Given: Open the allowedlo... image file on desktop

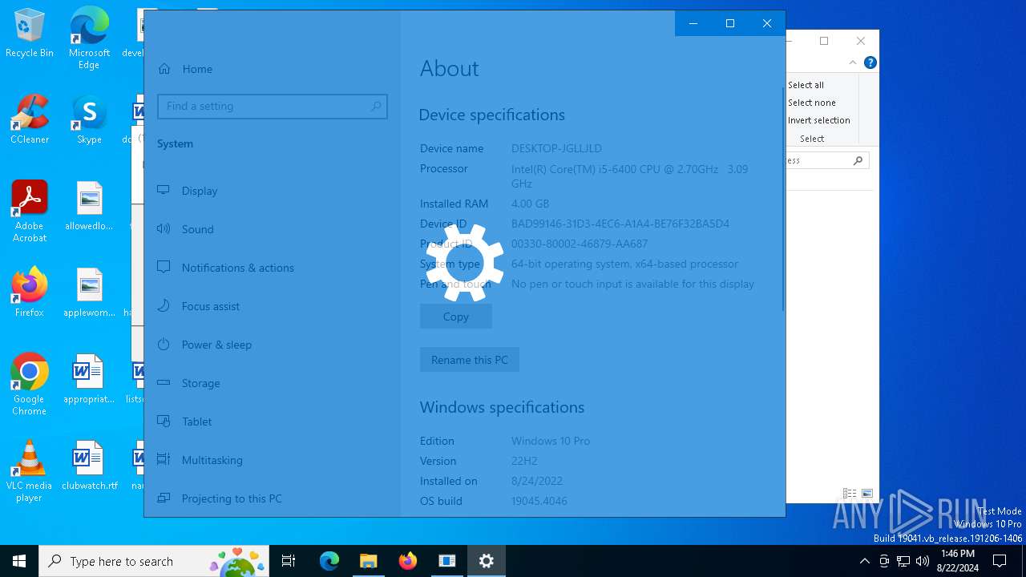Looking at the screenshot, I should point(89,206).
